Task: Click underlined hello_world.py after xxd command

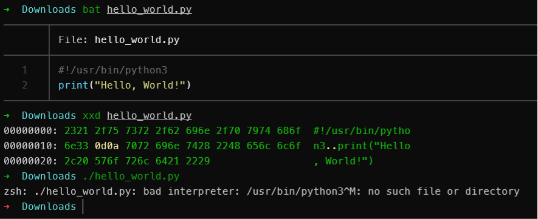Action: [x=150, y=116]
